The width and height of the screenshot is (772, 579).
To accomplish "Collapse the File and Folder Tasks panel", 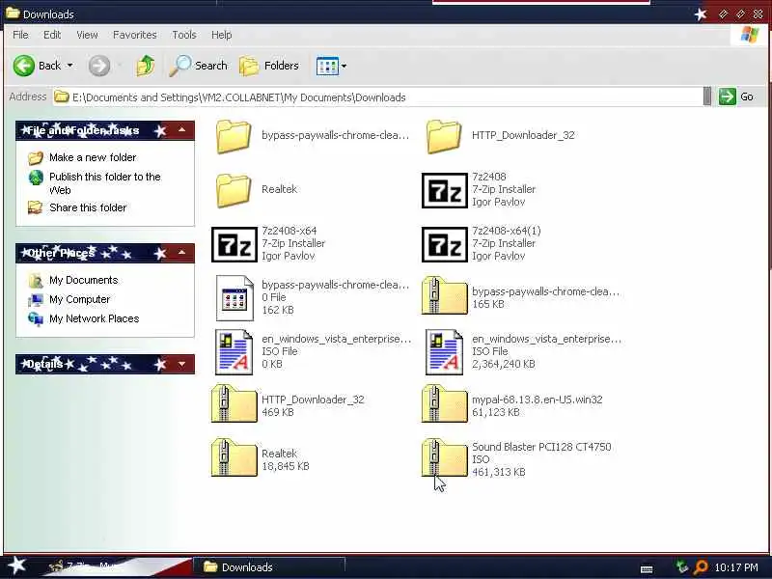I will (x=181, y=130).
